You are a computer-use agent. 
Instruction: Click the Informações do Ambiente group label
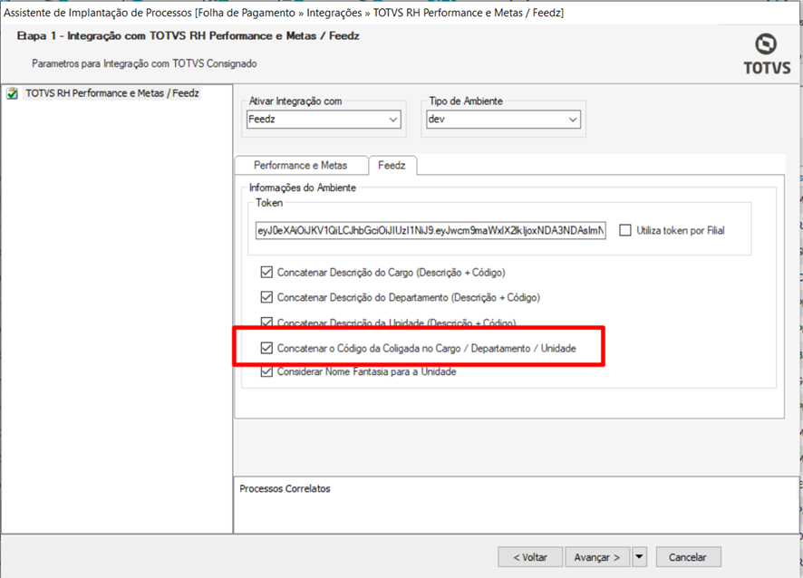click(302, 188)
